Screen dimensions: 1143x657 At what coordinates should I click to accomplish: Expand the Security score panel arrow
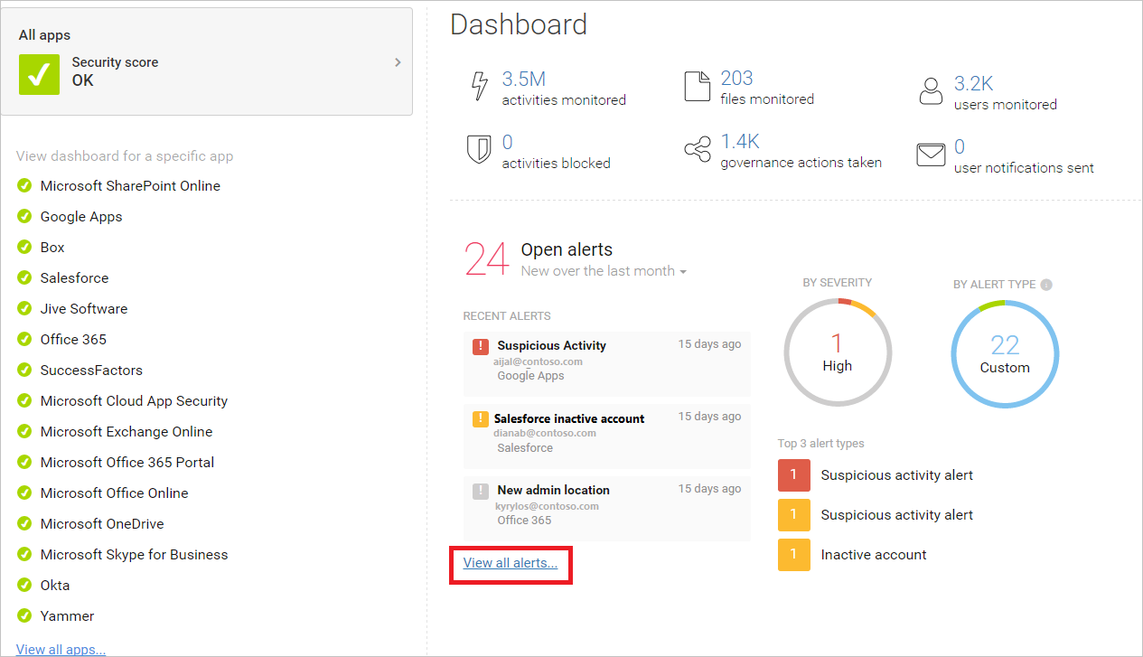pos(398,62)
